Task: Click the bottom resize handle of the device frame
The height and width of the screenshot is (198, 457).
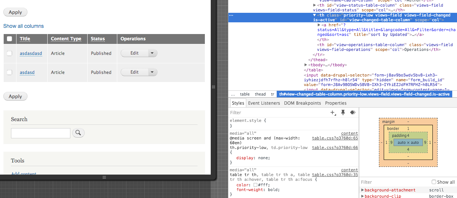Action: pyautogui.click(x=104, y=177)
